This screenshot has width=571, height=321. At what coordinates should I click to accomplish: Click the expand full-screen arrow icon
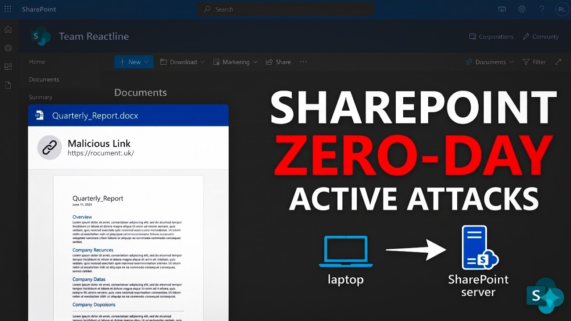coord(558,62)
